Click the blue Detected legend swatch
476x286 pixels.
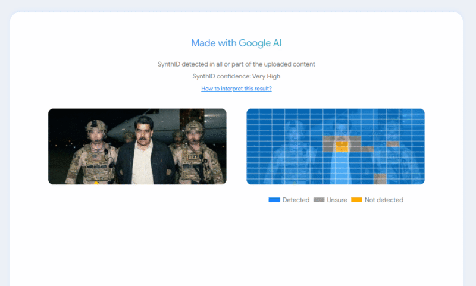click(x=274, y=200)
